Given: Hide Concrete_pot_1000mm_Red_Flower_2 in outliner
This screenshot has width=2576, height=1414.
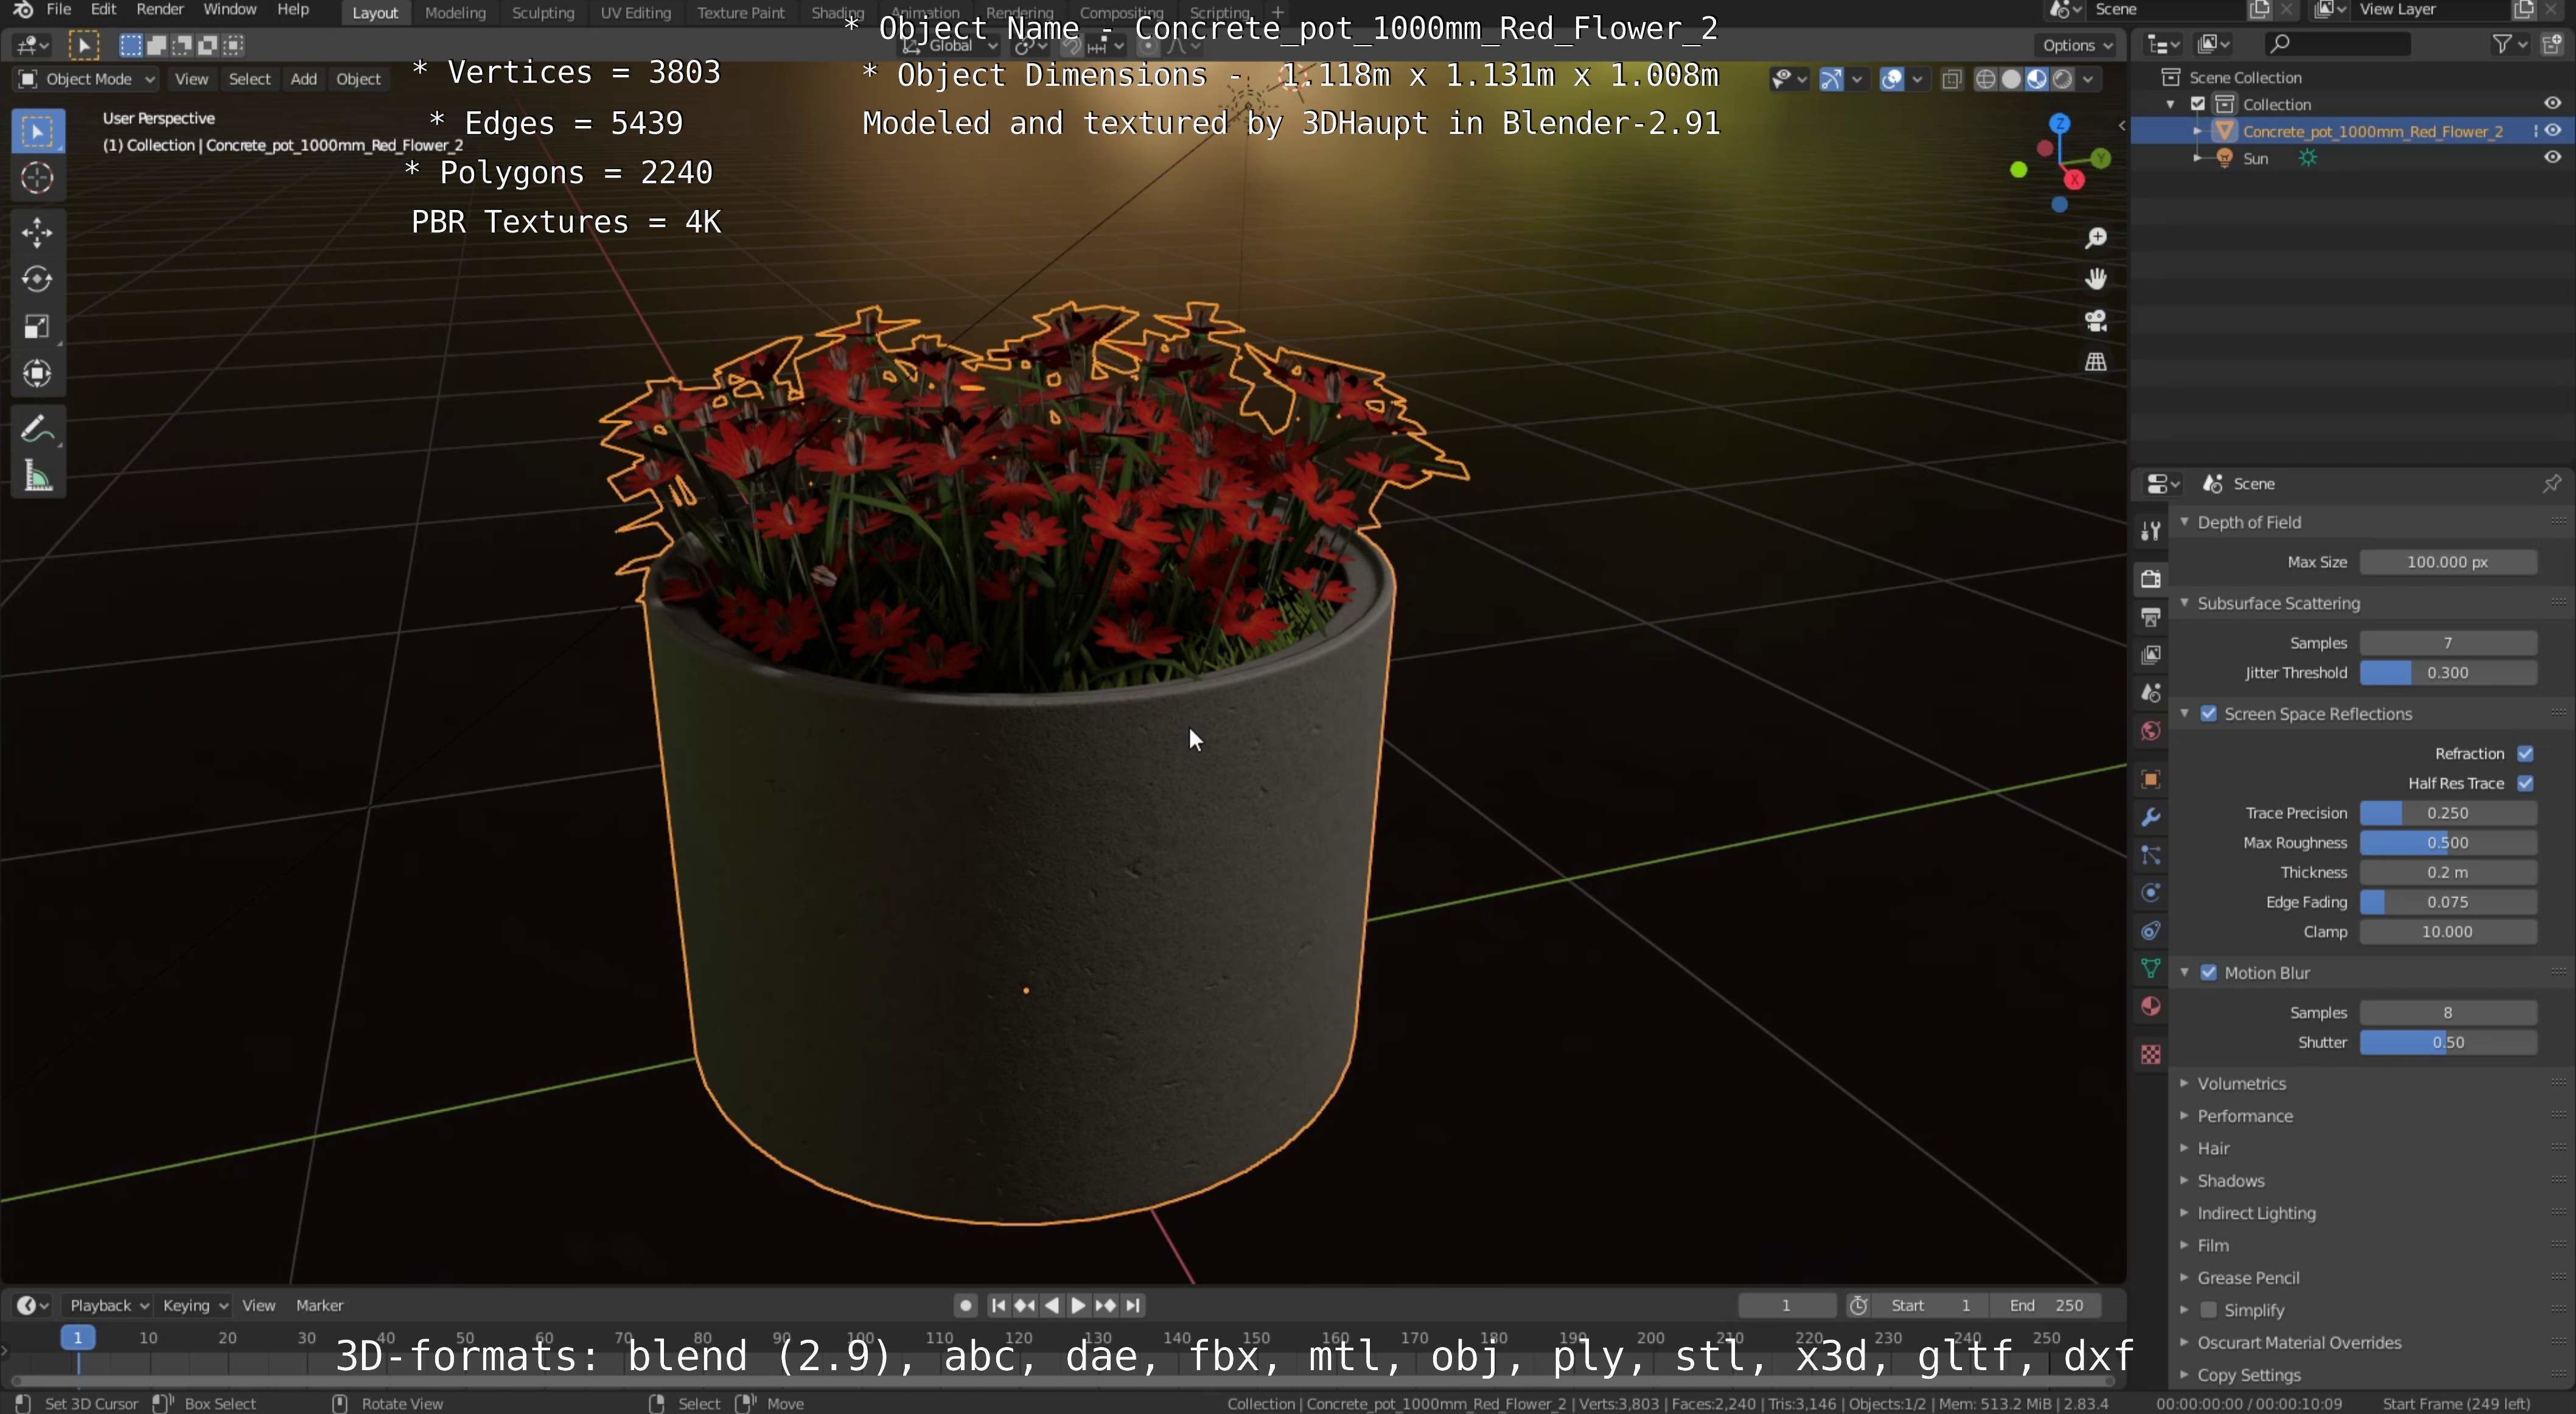Looking at the screenshot, I should [x=2552, y=131].
